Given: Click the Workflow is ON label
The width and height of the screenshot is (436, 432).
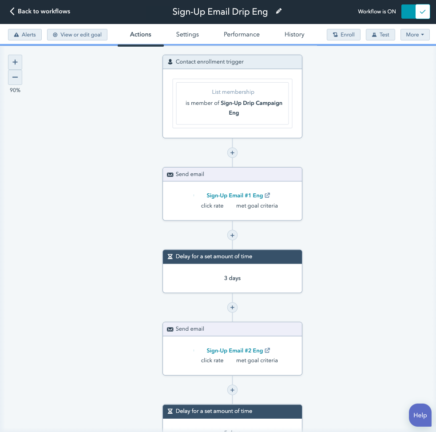Looking at the screenshot, I should click(377, 12).
